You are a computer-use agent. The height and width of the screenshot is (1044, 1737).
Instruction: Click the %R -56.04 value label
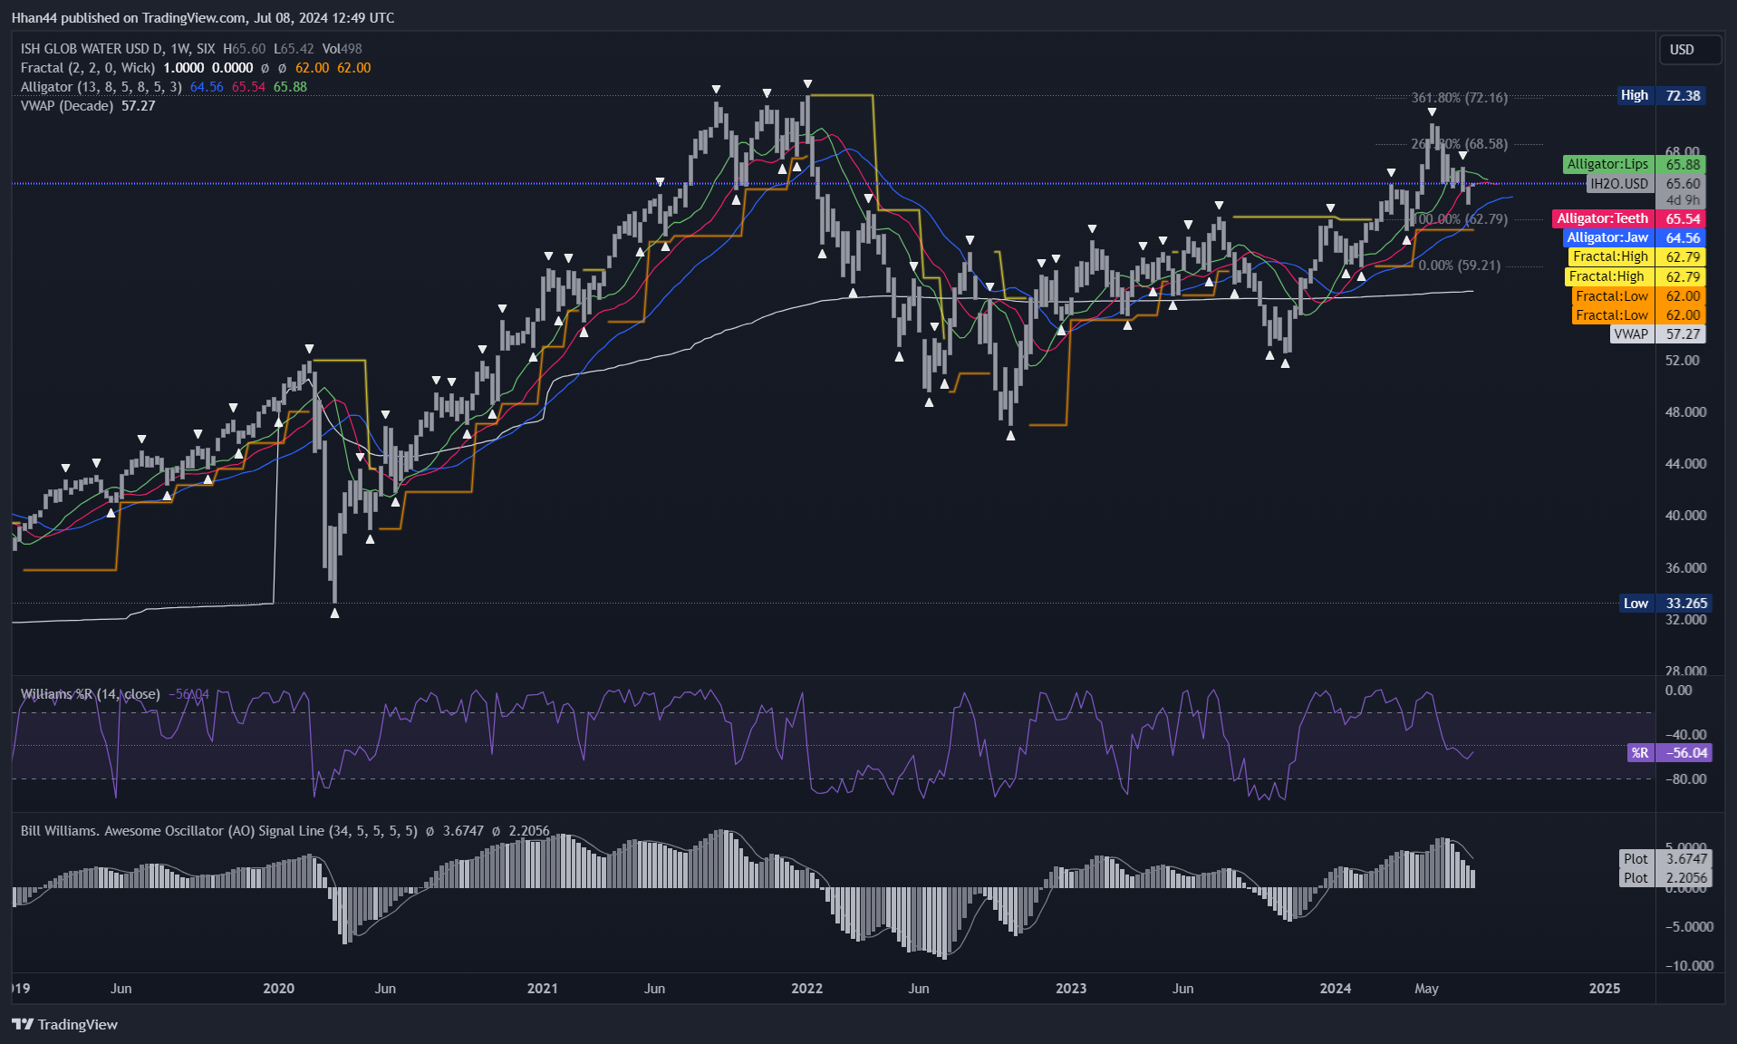click(x=1669, y=753)
